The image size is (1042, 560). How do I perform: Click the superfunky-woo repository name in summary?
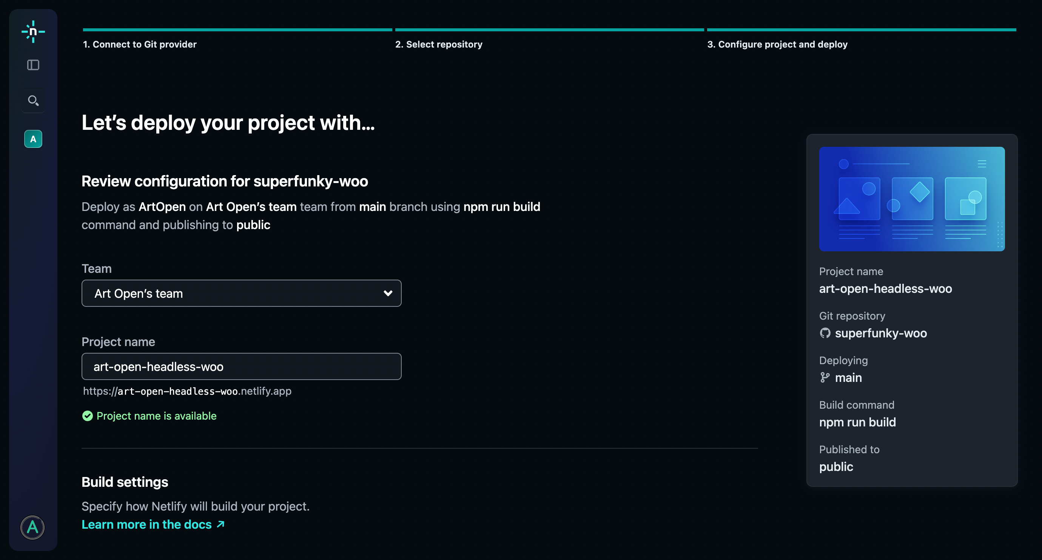pyautogui.click(x=880, y=333)
